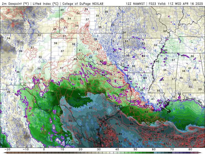Click the "Lifted Index (°C)" title text
Screen dimensions: 205x154
coord(46,4)
